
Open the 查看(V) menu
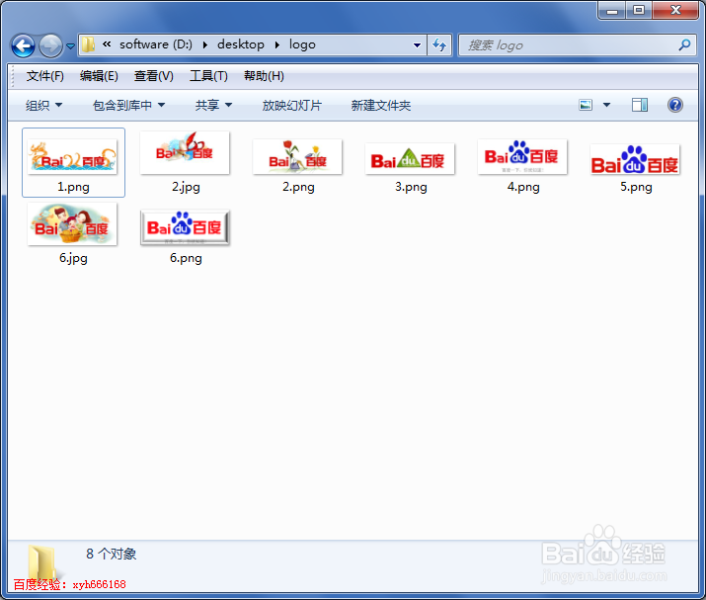pos(153,76)
